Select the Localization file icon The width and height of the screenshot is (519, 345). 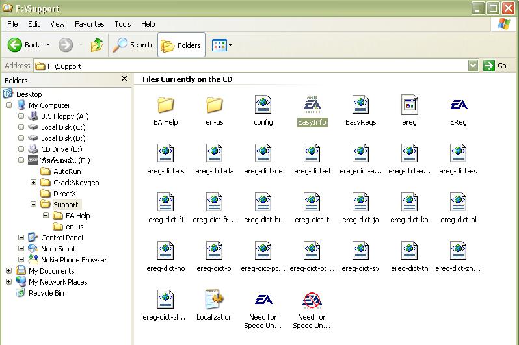click(x=214, y=299)
